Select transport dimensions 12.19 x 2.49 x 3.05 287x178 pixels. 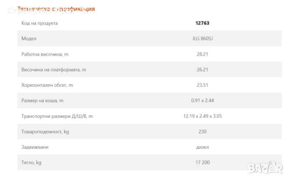coord(202,116)
